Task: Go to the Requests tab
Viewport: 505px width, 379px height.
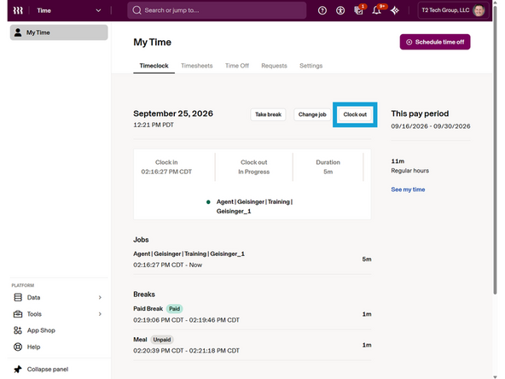Action: click(274, 66)
